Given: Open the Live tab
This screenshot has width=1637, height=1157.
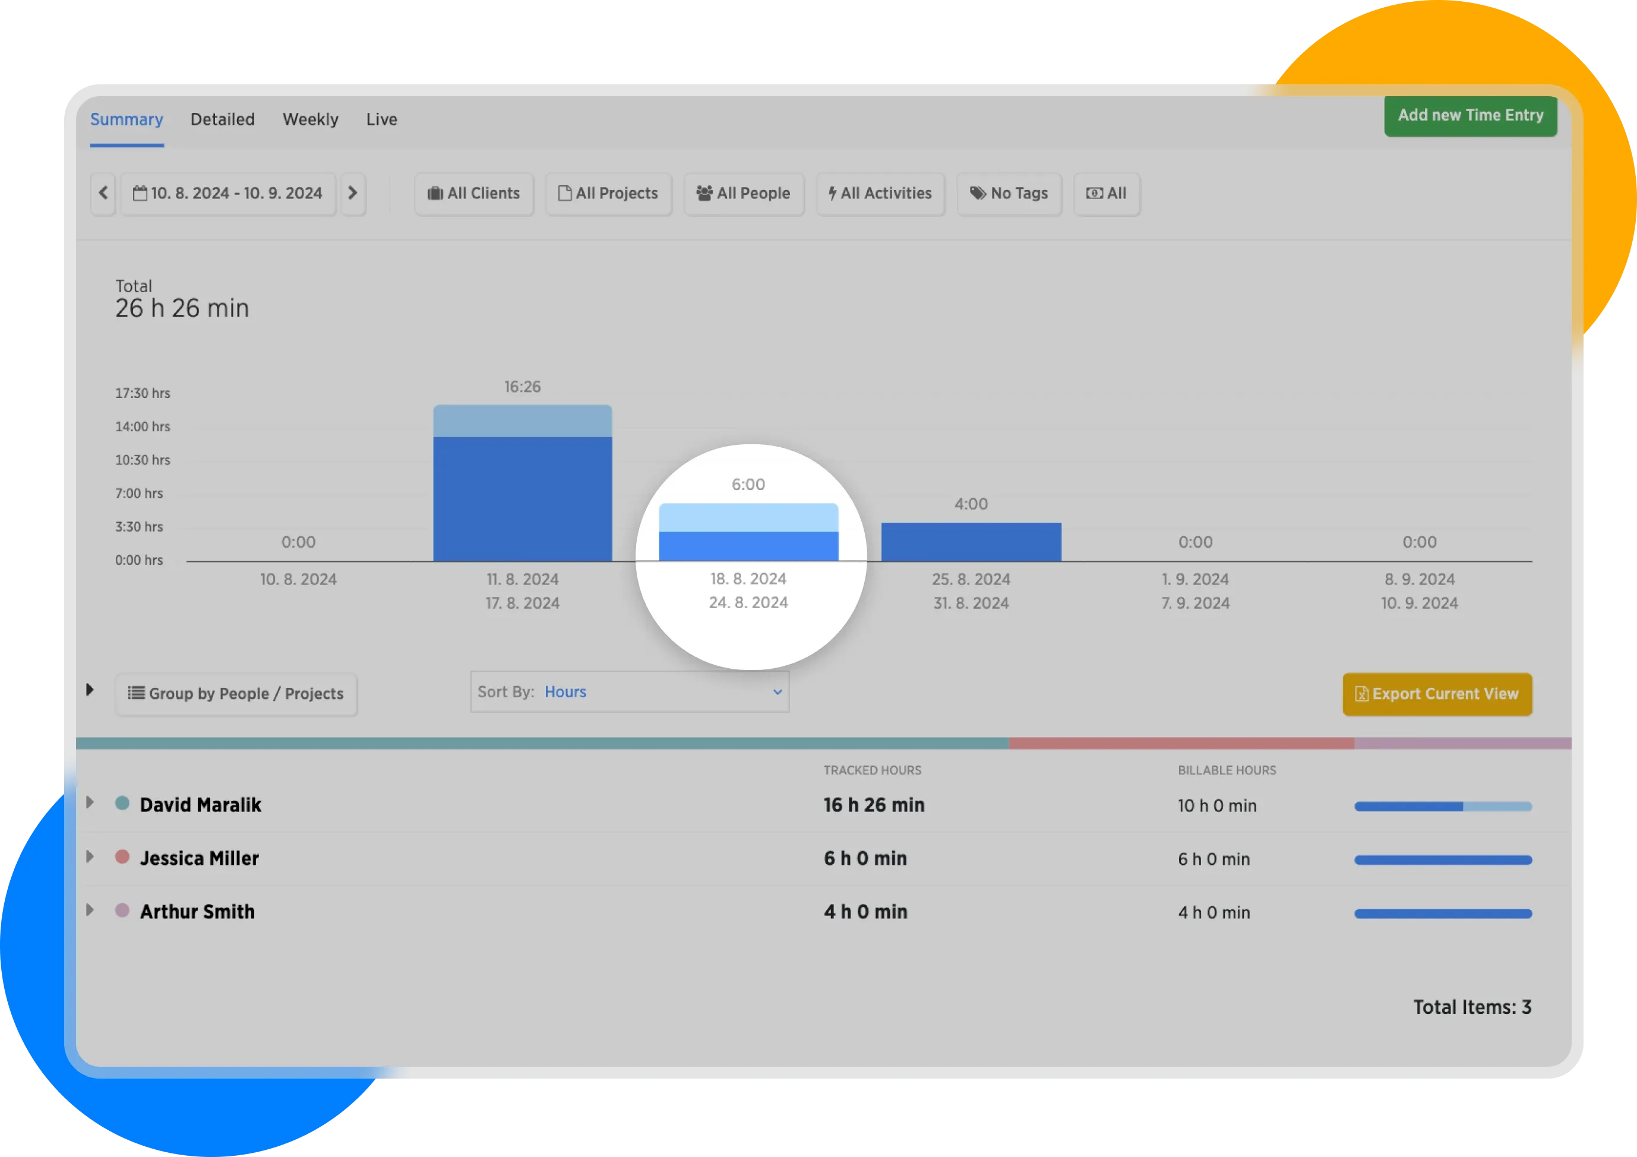Looking at the screenshot, I should click(381, 119).
